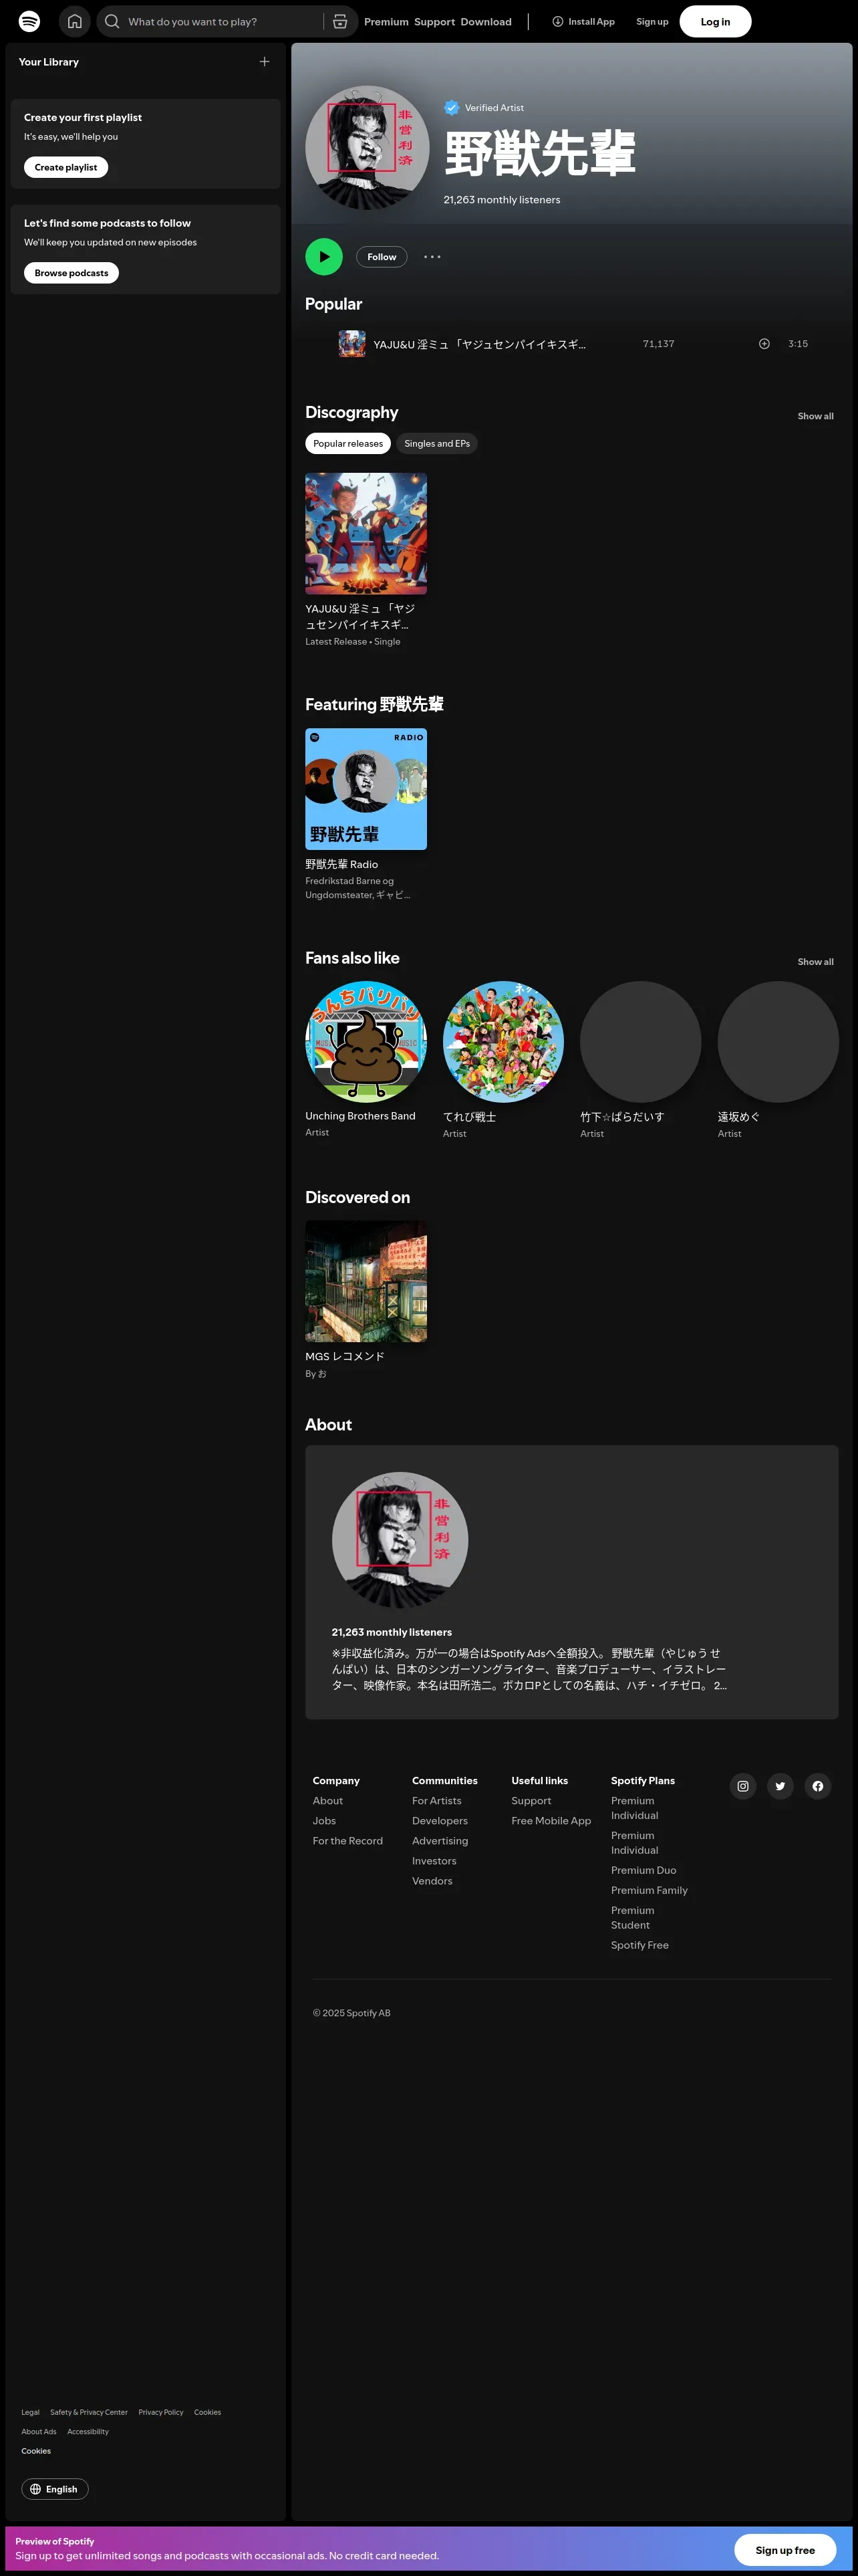This screenshot has width=858, height=2576.
Task: Open the About artist bio card
Action: pyautogui.click(x=571, y=1582)
